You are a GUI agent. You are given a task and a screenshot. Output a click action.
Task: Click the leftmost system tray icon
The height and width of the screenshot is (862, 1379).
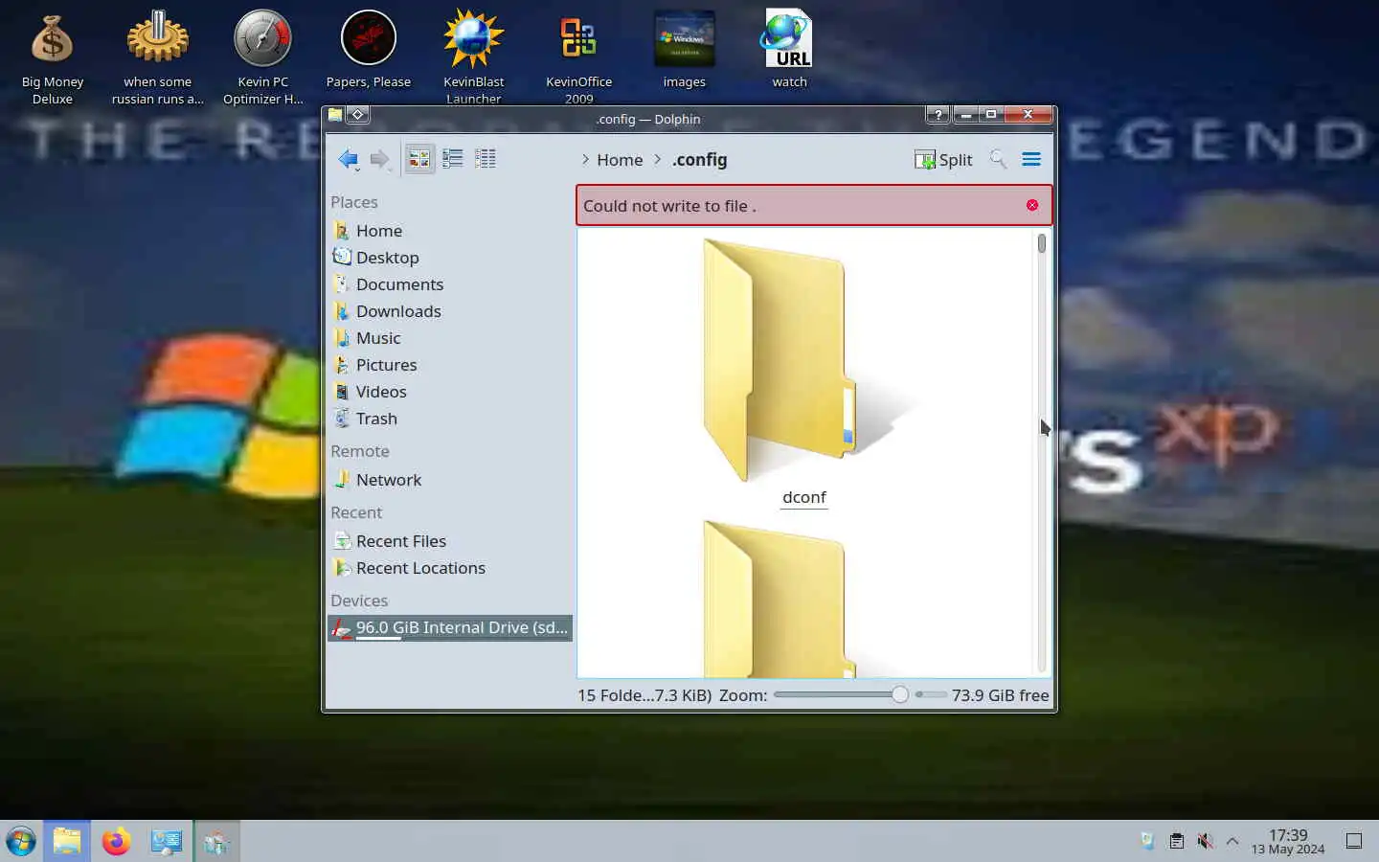1147,841
